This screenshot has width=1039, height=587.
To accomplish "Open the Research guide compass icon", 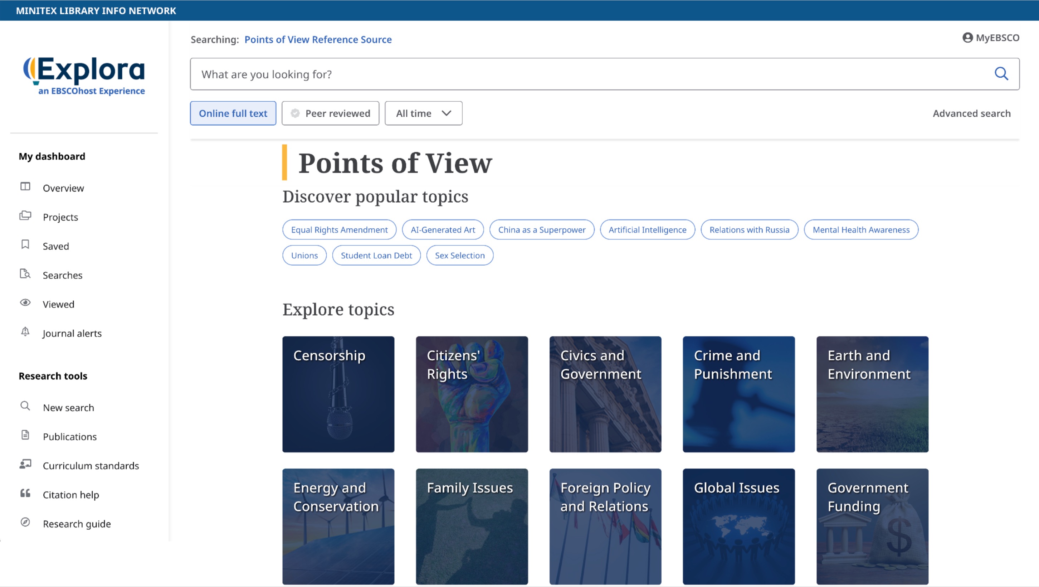I will pyautogui.click(x=25, y=523).
